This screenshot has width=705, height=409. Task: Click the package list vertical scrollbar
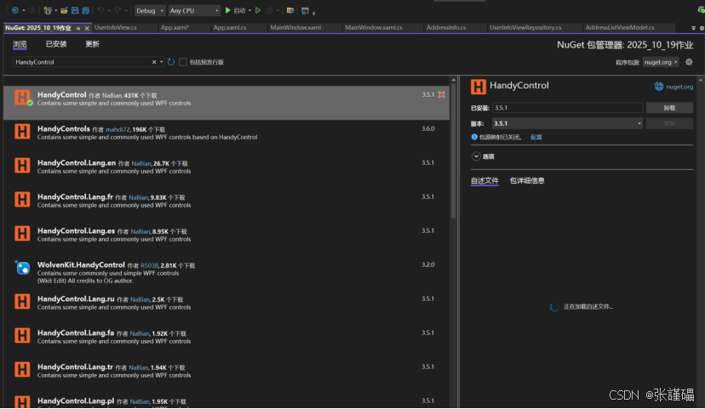click(453, 151)
